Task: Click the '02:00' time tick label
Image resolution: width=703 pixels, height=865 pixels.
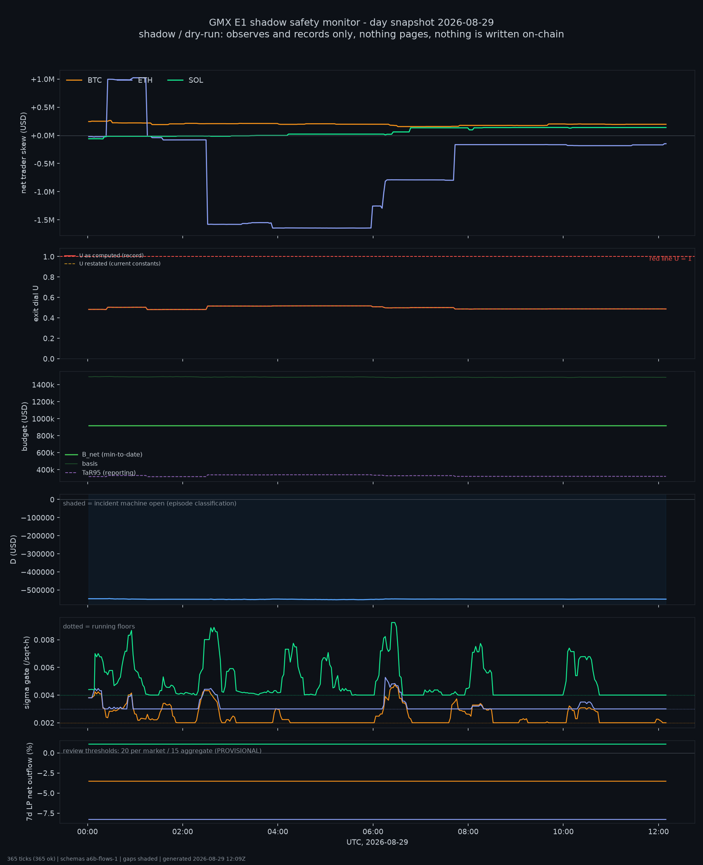Action: click(x=183, y=832)
